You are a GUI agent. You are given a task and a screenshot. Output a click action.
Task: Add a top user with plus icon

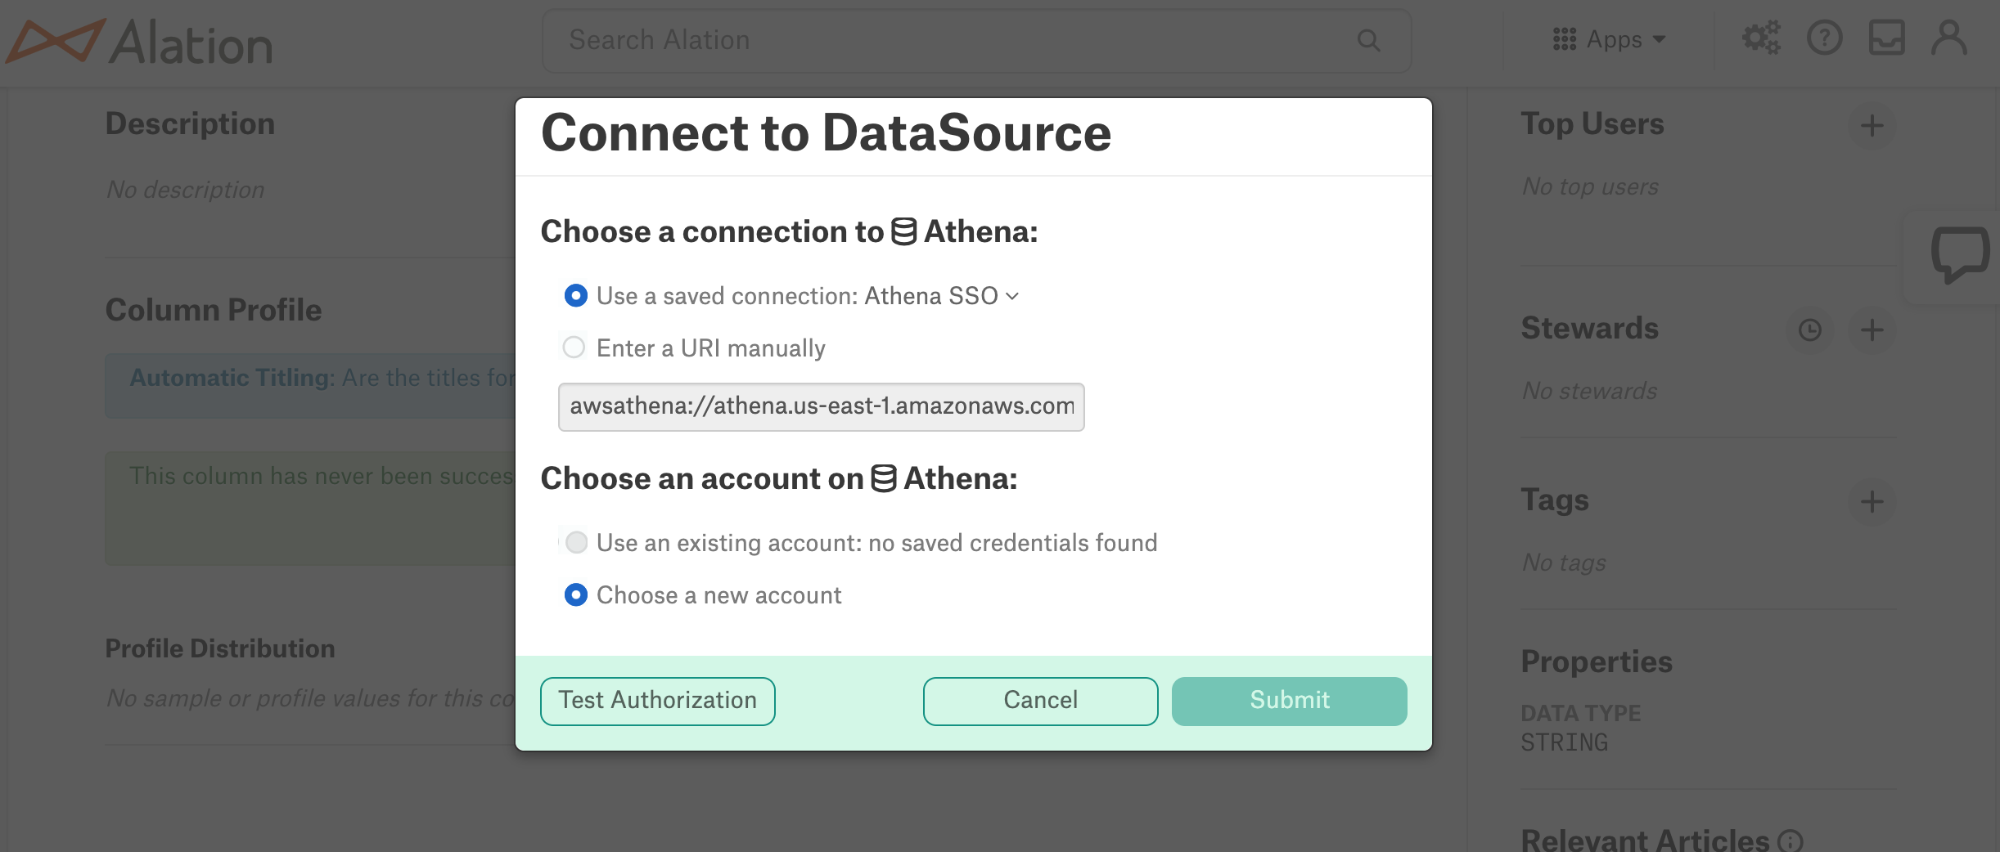tap(1872, 125)
